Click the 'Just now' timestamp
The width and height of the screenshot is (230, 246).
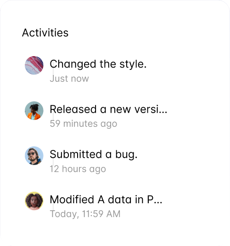pyautogui.click(x=69, y=79)
